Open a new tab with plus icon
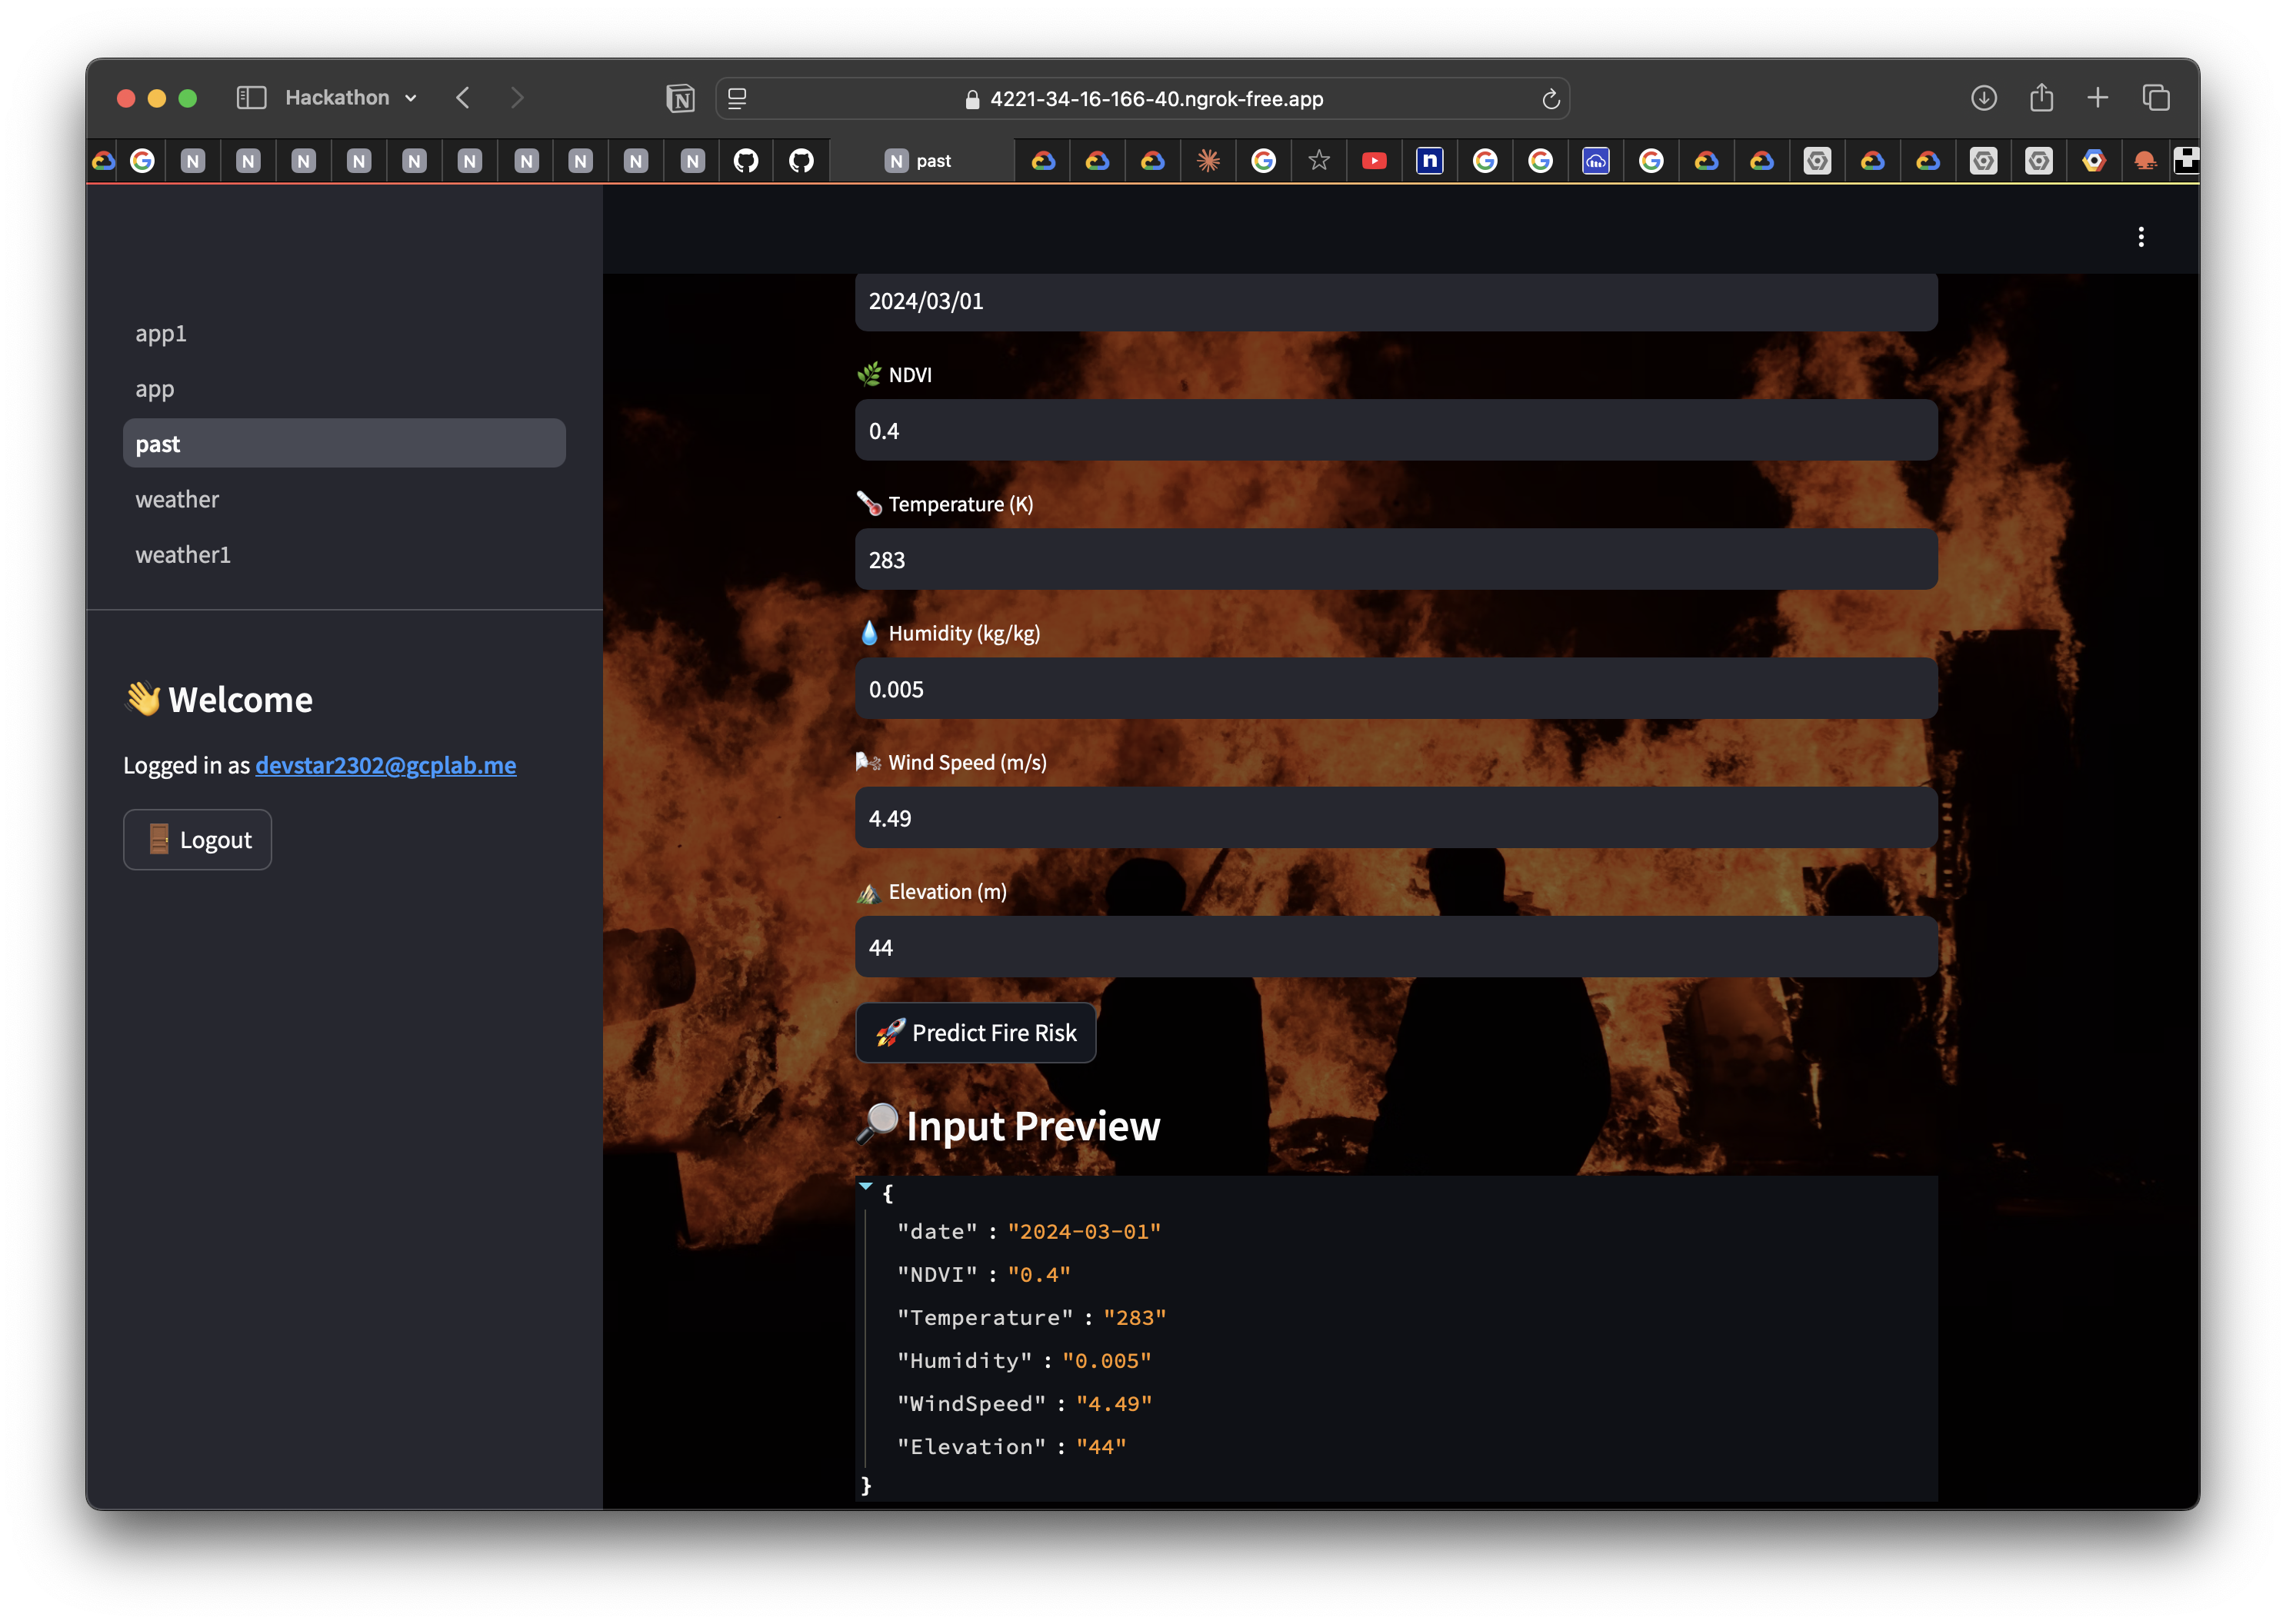 pos(2097,98)
